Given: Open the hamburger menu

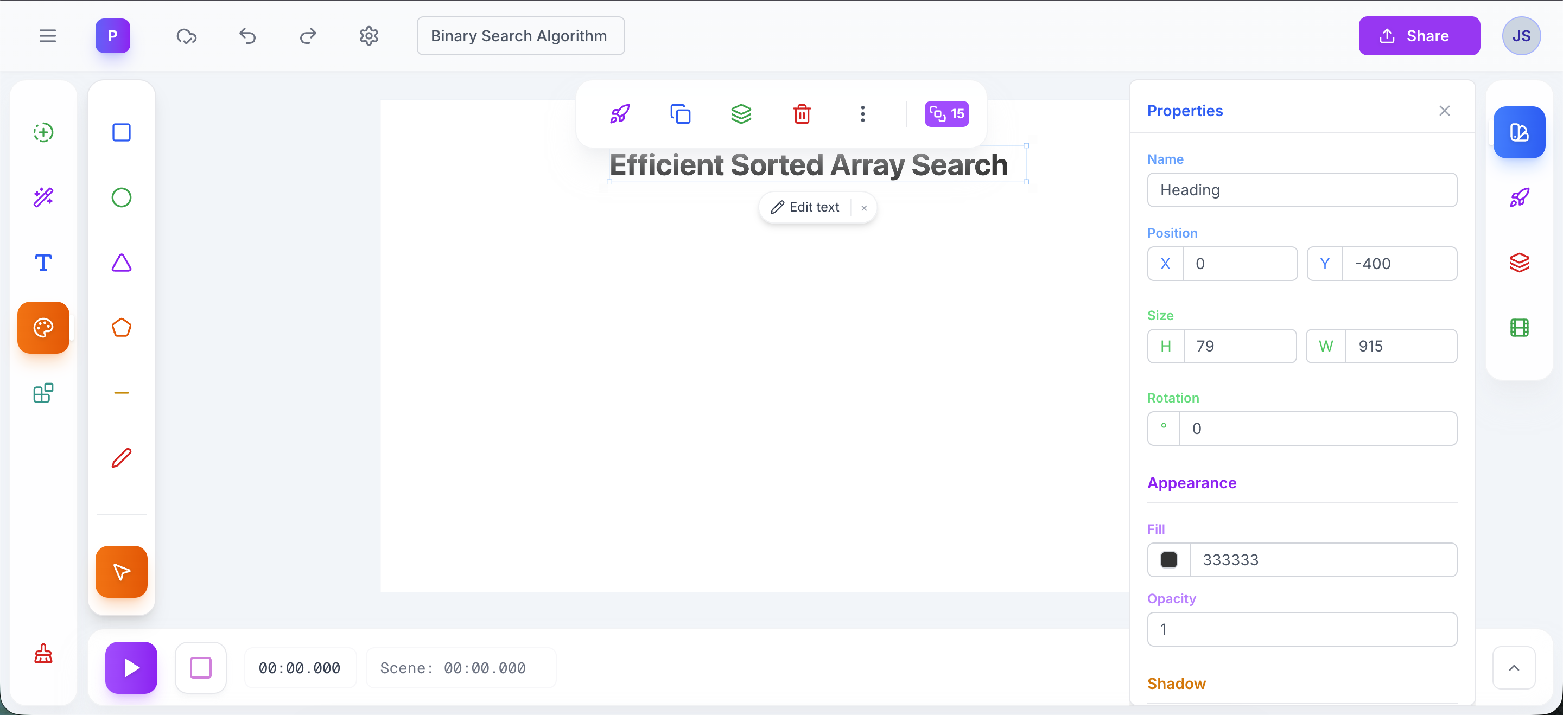Looking at the screenshot, I should pos(48,36).
